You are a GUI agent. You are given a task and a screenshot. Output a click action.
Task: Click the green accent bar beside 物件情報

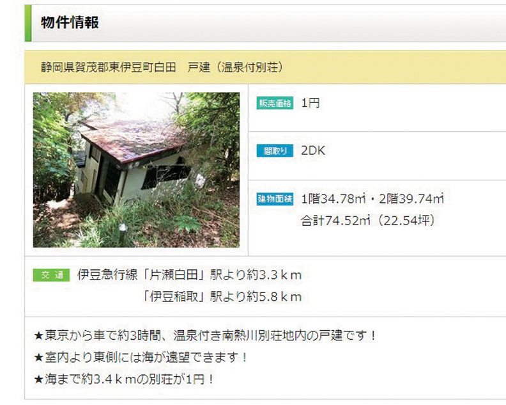point(28,23)
